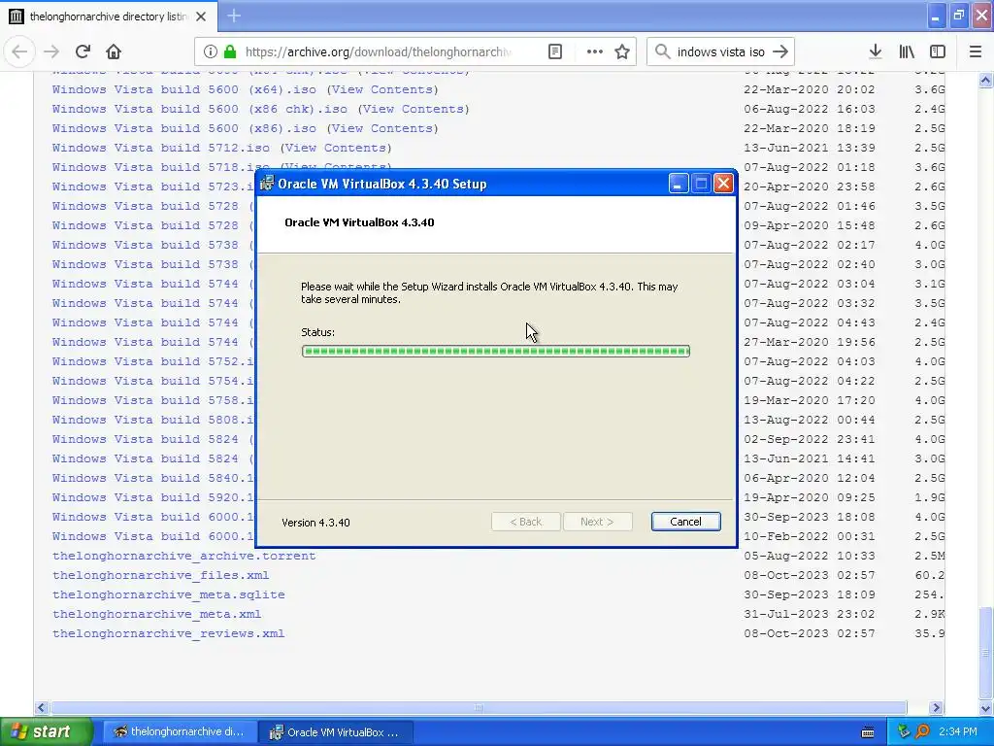Click the installer progress bar
The image size is (994, 746).
pos(496,351)
